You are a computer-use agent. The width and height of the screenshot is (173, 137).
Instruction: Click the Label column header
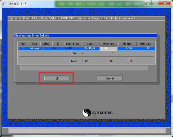click(x=90, y=44)
